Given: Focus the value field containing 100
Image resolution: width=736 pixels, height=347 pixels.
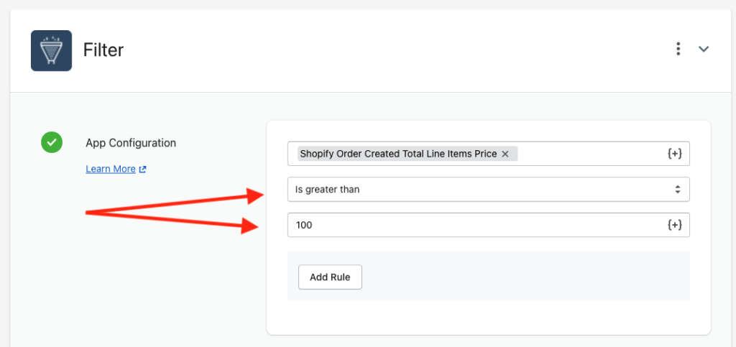Looking at the screenshot, I should click(x=476, y=225).
